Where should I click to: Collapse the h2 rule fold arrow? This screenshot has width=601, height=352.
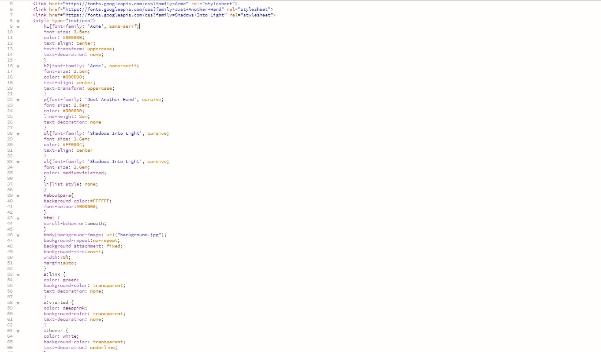(x=18, y=66)
